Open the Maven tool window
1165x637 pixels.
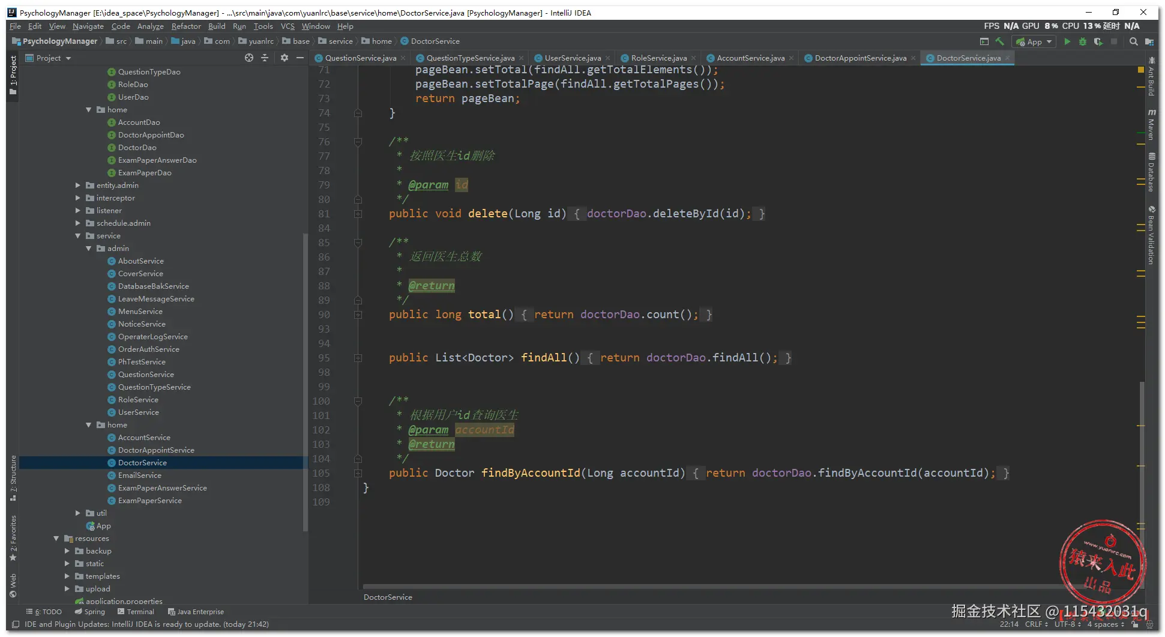(x=1151, y=125)
